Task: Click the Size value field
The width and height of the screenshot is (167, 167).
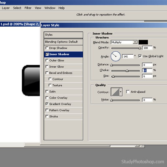Action: (x=147, y=76)
